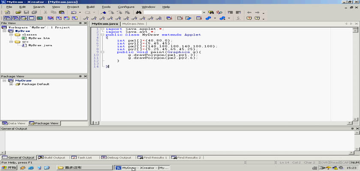This screenshot has width=360, height=171.
Task: Click the Undo arrow icon
Action: click(x=74, y=12)
